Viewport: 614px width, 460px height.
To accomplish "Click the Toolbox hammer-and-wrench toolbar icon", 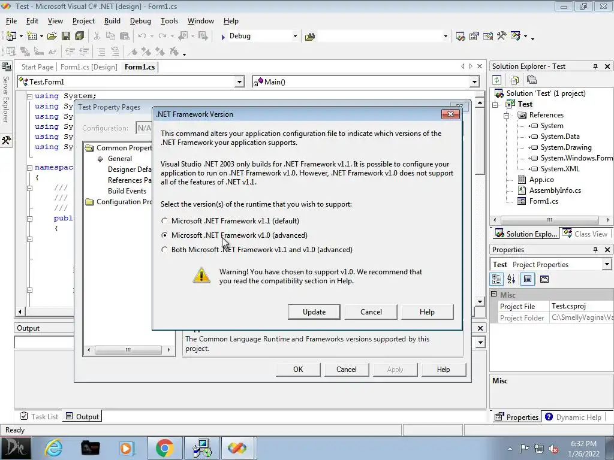I will 502,37.
